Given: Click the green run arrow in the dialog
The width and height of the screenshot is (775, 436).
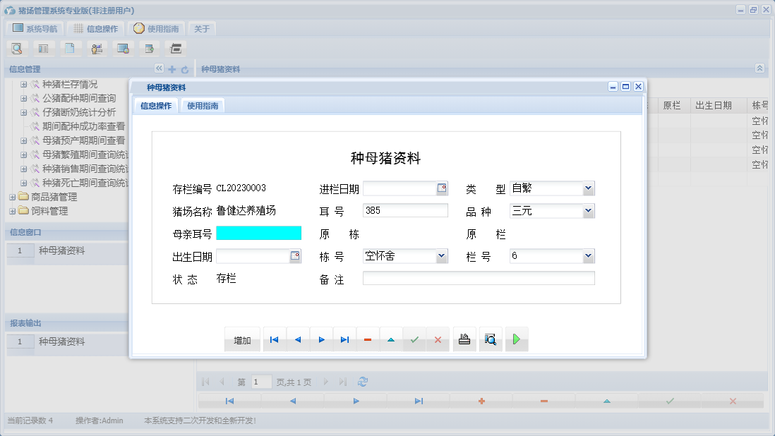Looking at the screenshot, I should click(516, 339).
